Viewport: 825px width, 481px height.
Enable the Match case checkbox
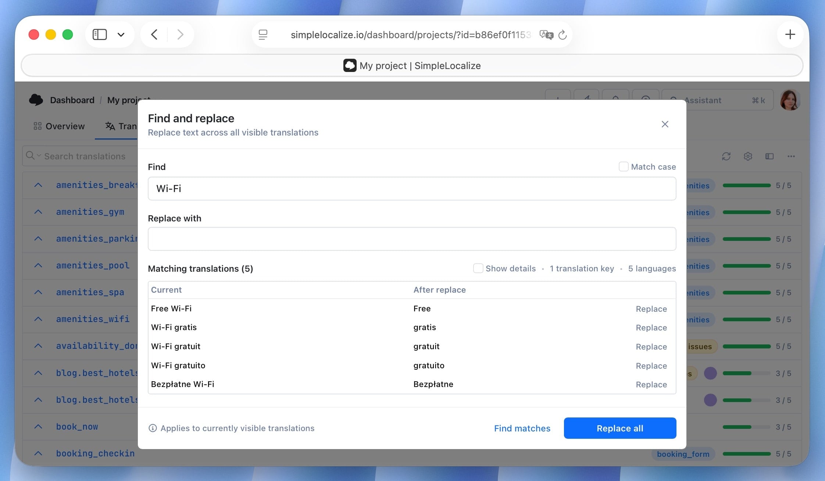tap(624, 167)
